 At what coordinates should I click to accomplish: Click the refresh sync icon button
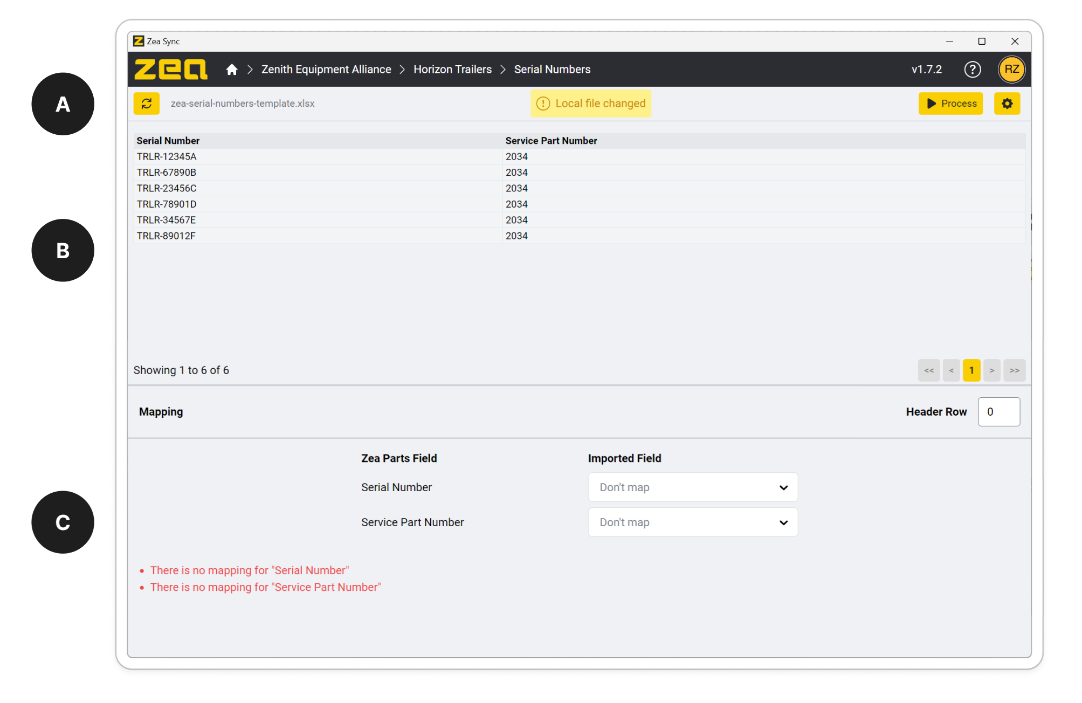click(x=146, y=104)
